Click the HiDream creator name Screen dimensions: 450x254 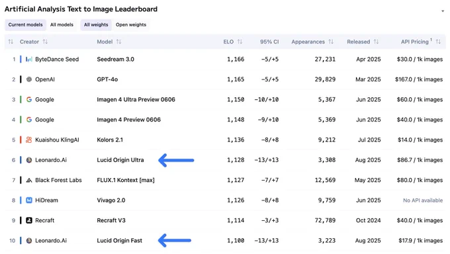[46, 200]
